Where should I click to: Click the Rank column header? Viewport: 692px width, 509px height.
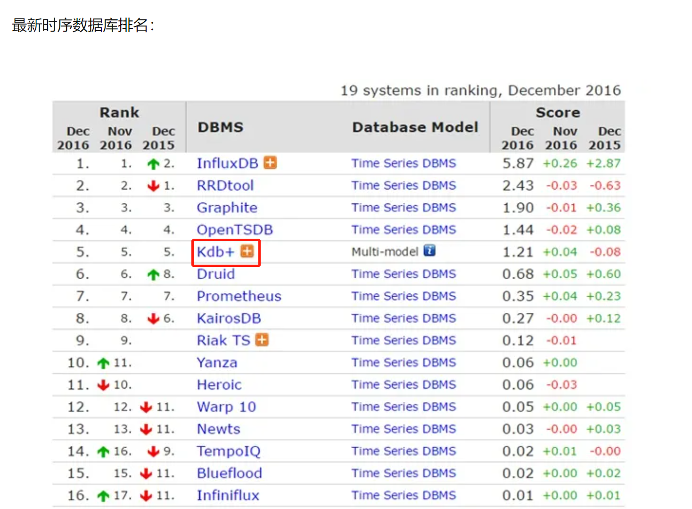[119, 113]
